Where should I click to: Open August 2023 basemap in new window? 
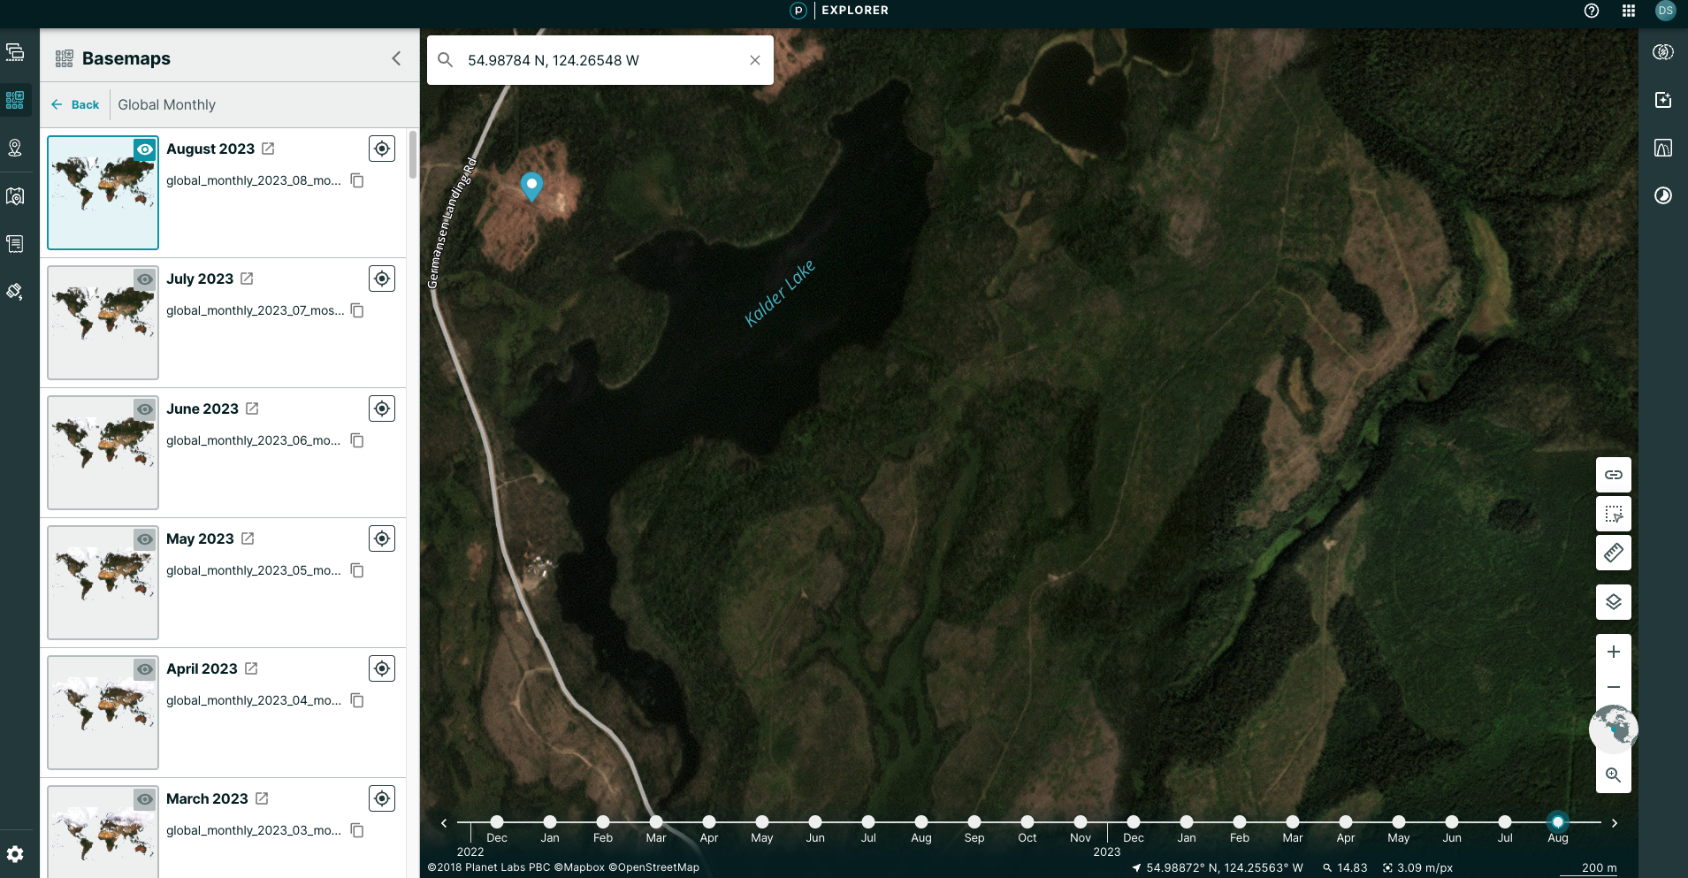tap(268, 149)
